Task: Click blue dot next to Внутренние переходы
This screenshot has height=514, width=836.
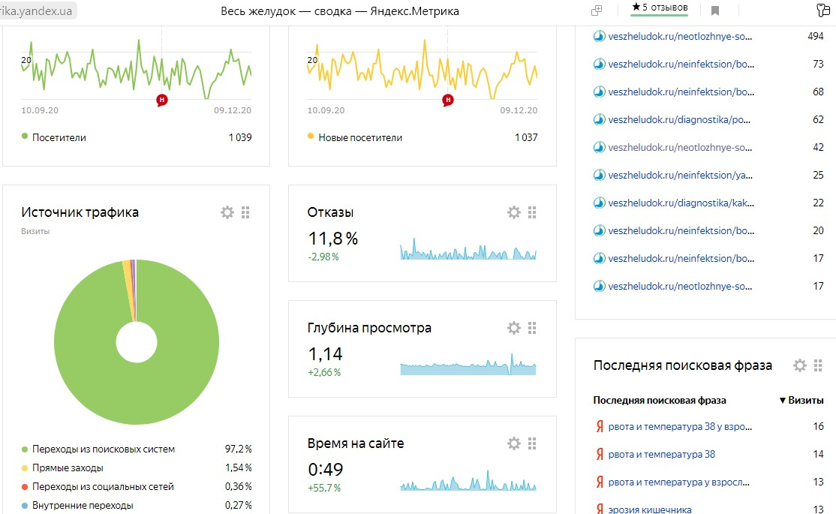Action: click(x=25, y=505)
